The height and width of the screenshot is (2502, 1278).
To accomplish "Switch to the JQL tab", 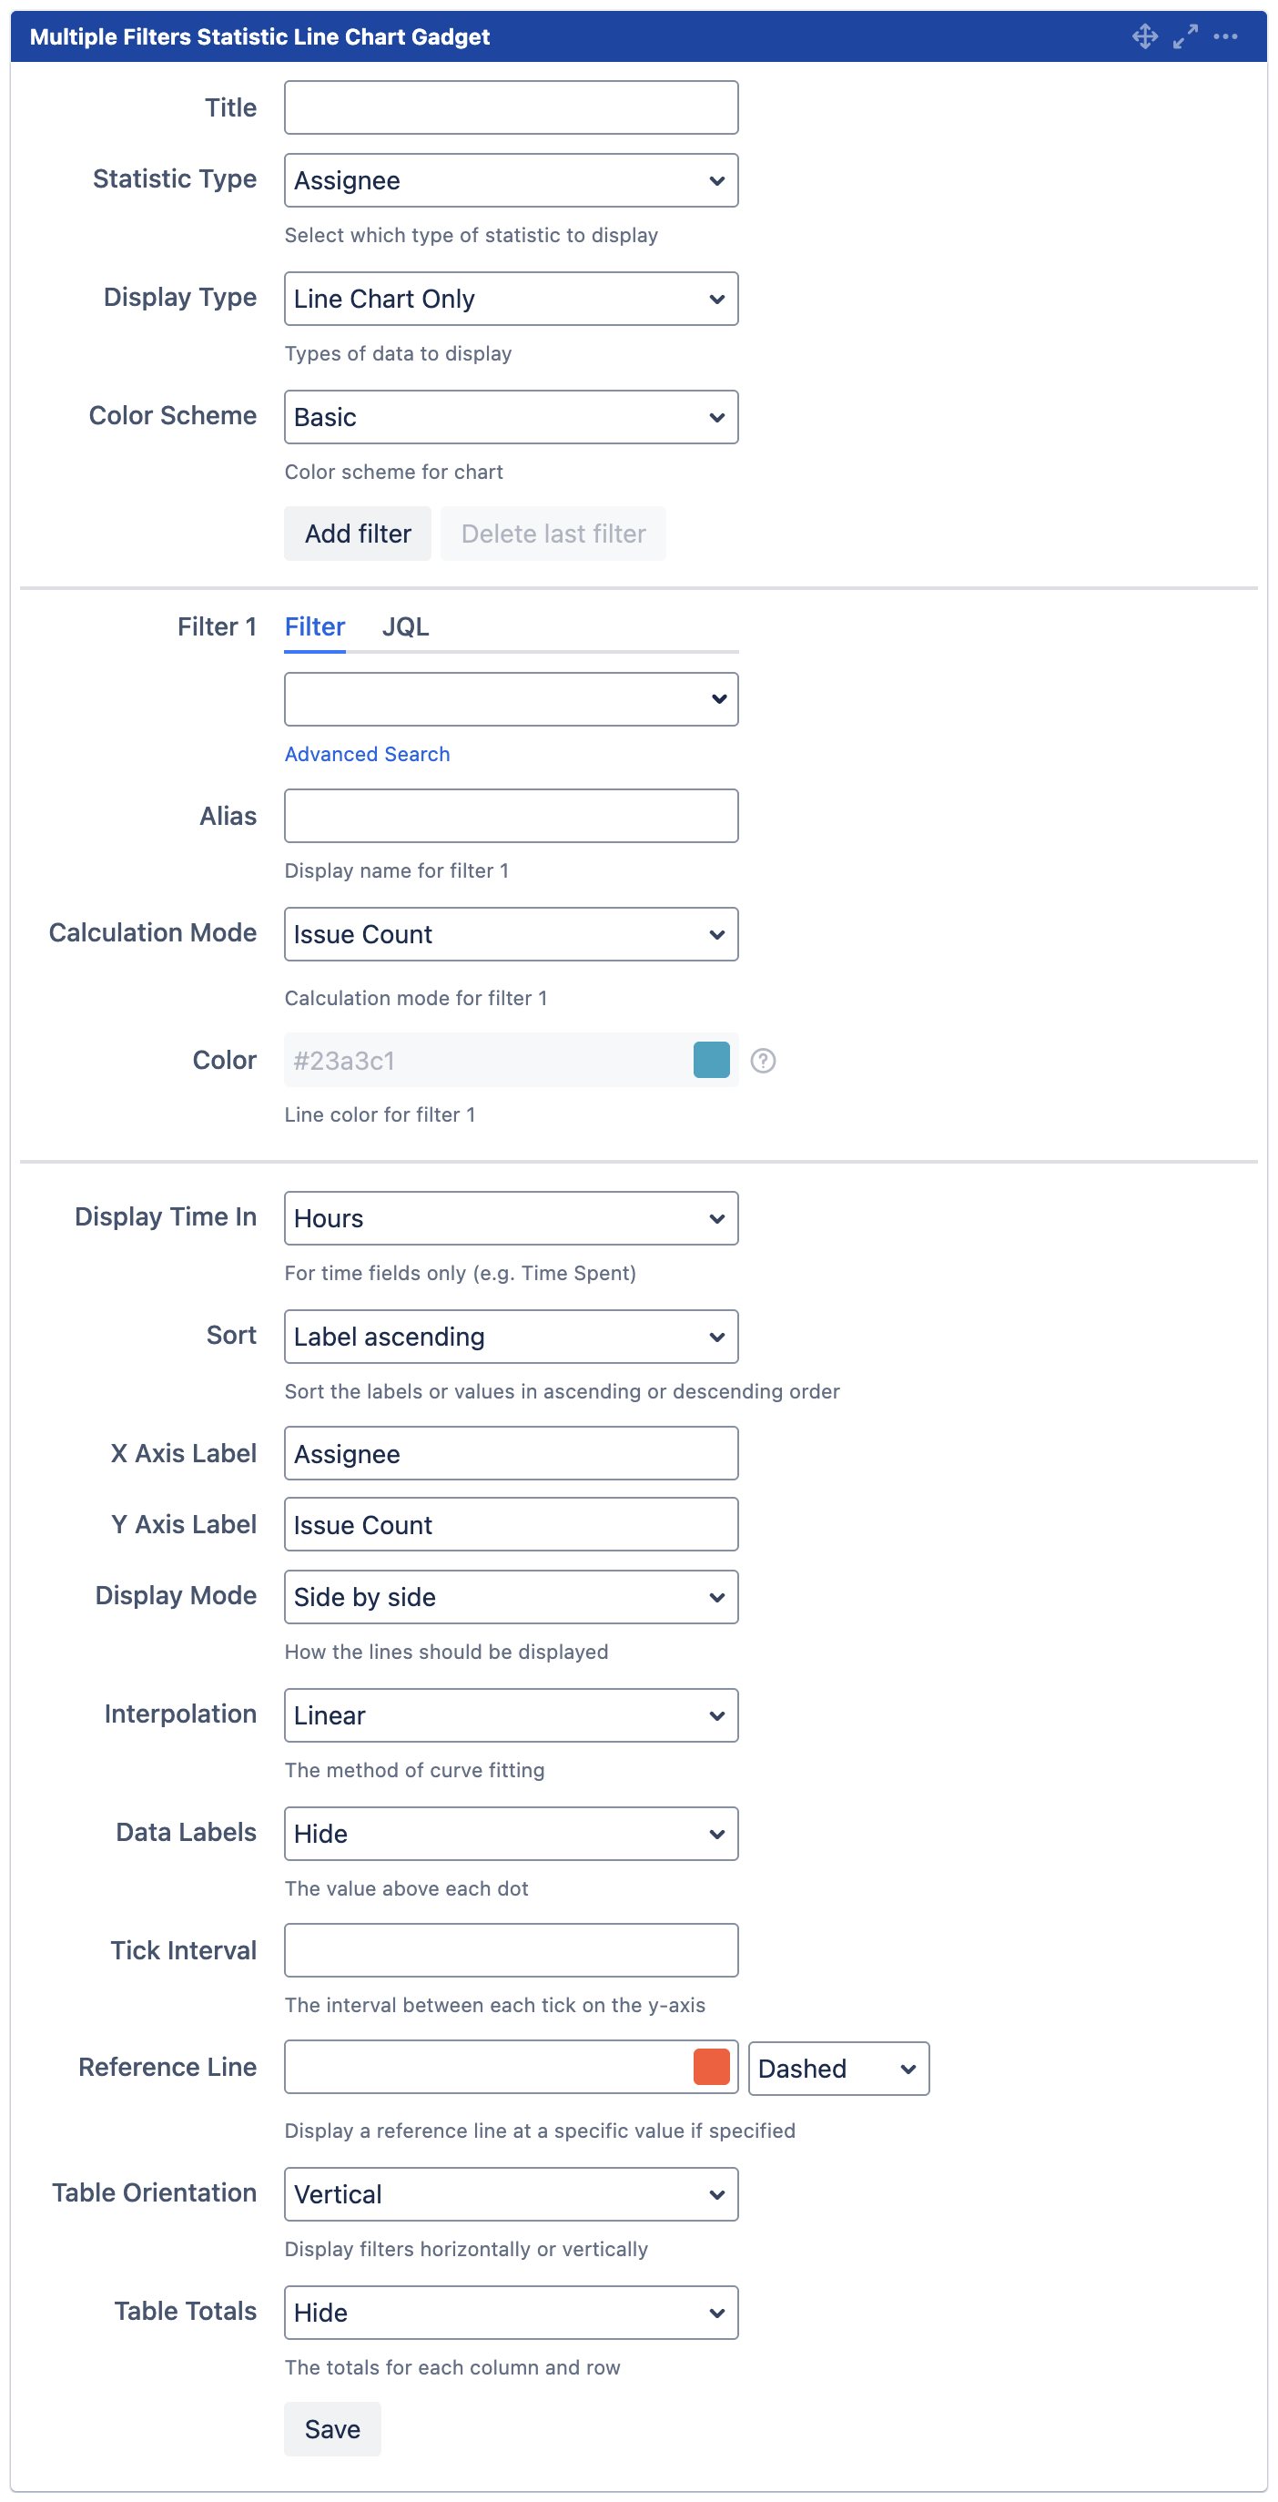I will [405, 627].
